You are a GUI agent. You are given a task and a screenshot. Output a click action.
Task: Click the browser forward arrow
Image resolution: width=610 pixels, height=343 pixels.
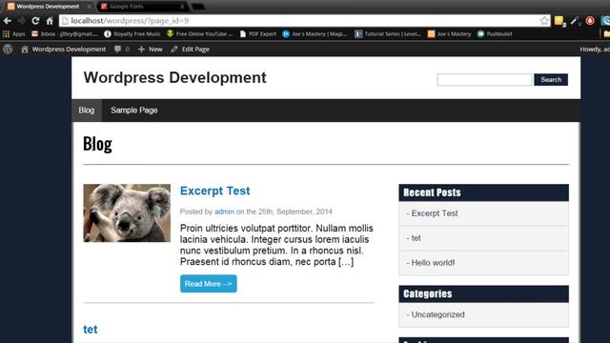pos(21,21)
